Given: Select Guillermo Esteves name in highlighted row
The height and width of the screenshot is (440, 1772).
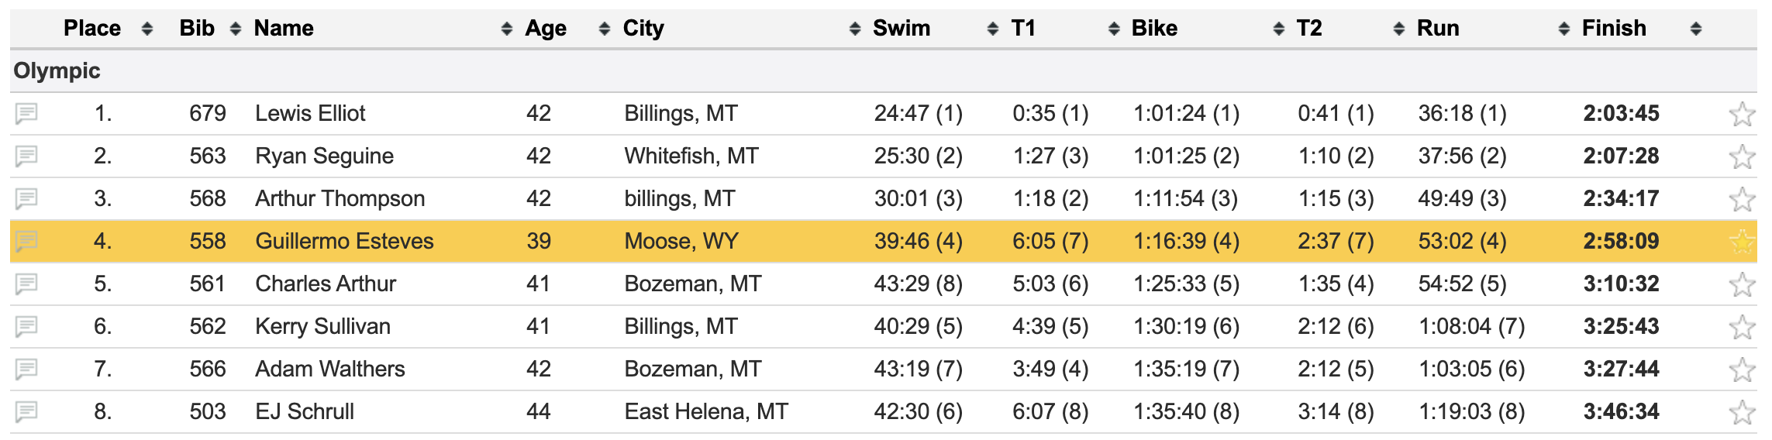Looking at the screenshot, I should [345, 242].
